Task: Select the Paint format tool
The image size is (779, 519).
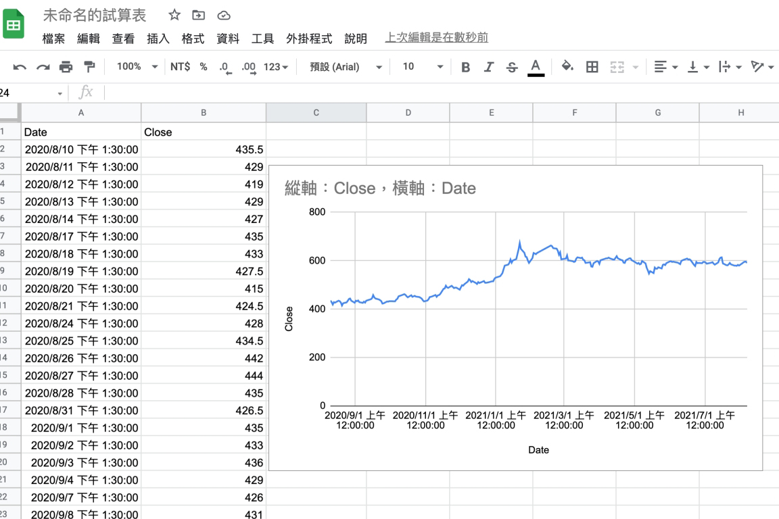Action: coord(89,66)
